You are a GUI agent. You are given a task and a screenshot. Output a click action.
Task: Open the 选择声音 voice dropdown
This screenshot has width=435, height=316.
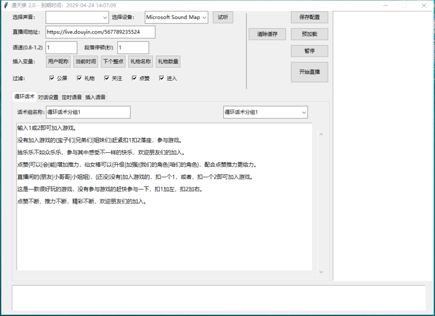coord(105,17)
